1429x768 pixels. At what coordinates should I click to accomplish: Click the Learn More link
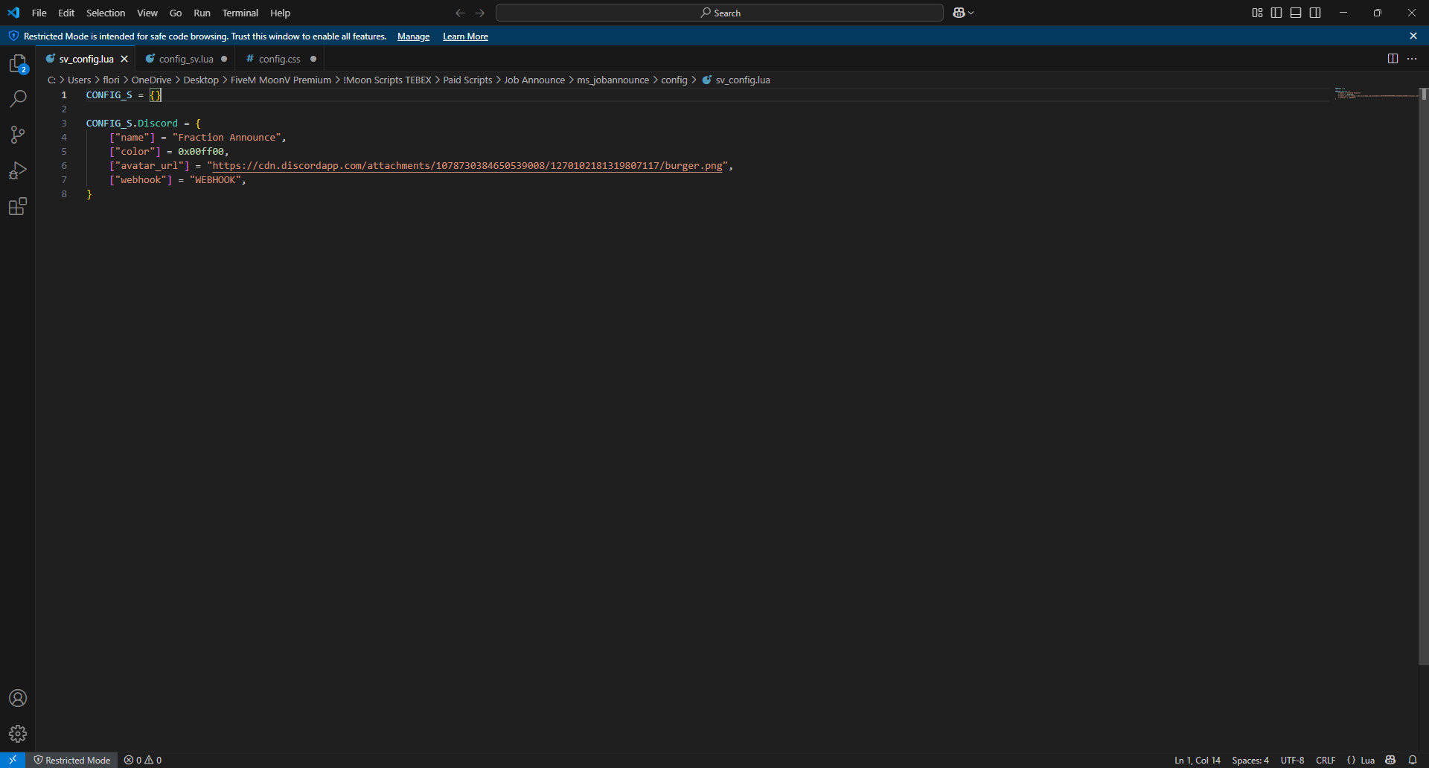coord(465,36)
